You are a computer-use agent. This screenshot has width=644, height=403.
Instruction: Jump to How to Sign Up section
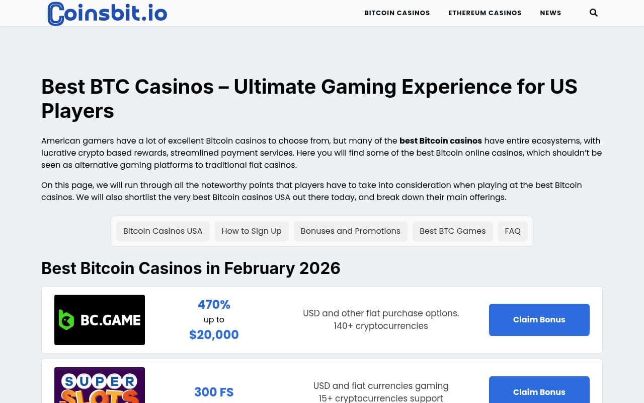[252, 231]
